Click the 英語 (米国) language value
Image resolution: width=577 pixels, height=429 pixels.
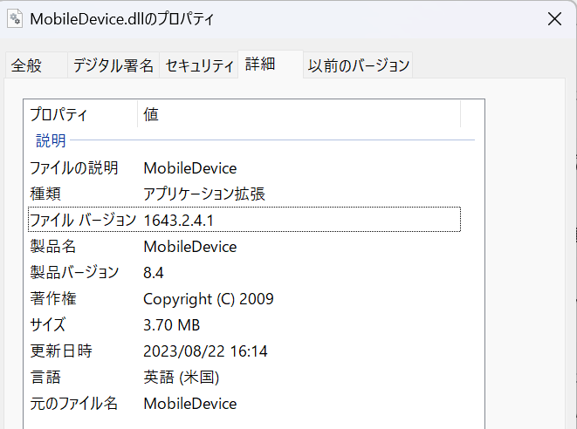[182, 378]
